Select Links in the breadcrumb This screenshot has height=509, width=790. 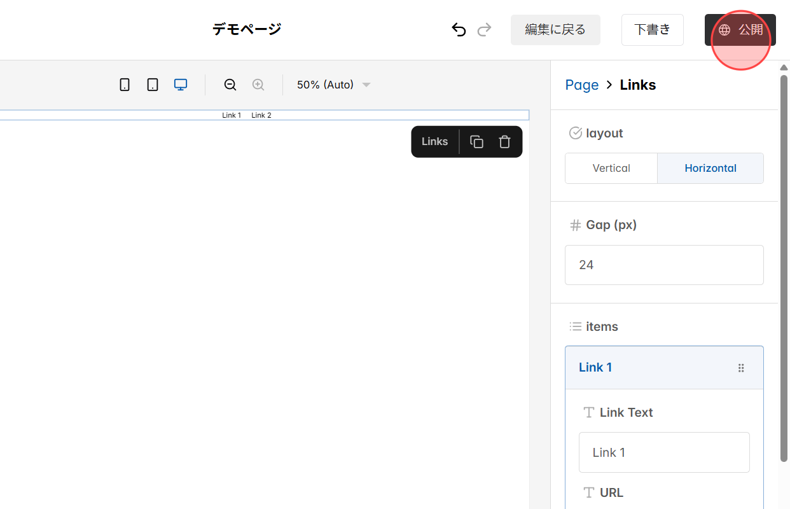coord(637,85)
